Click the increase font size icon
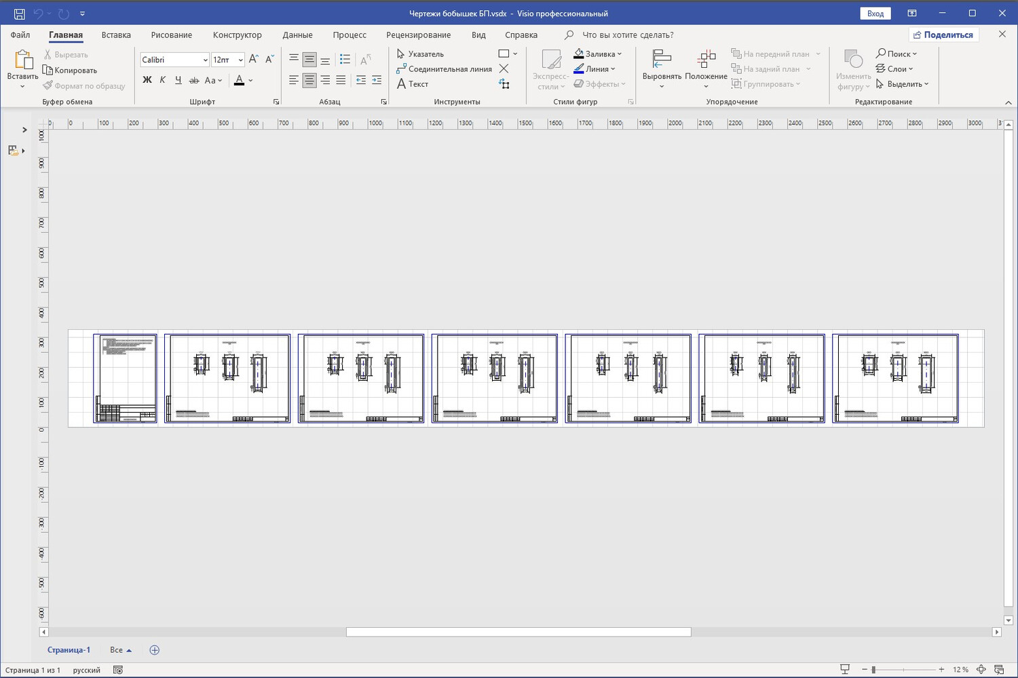This screenshot has width=1018, height=678. point(253,60)
